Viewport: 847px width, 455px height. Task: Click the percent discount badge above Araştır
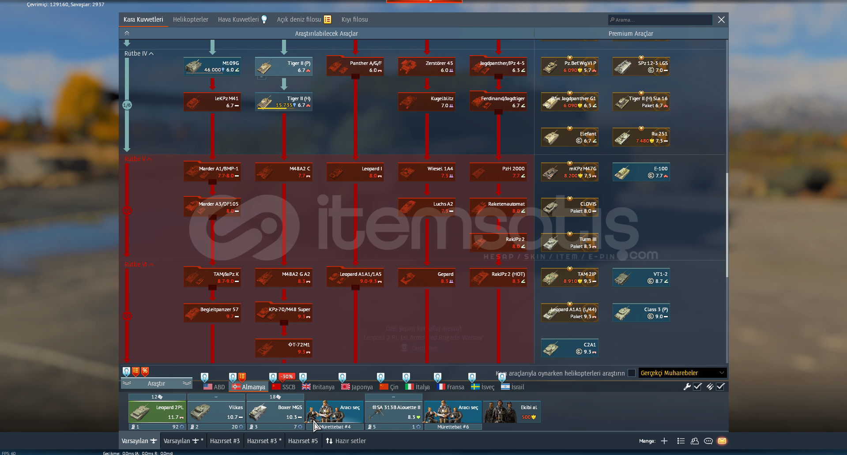pyautogui.click(x=145, y=372)
